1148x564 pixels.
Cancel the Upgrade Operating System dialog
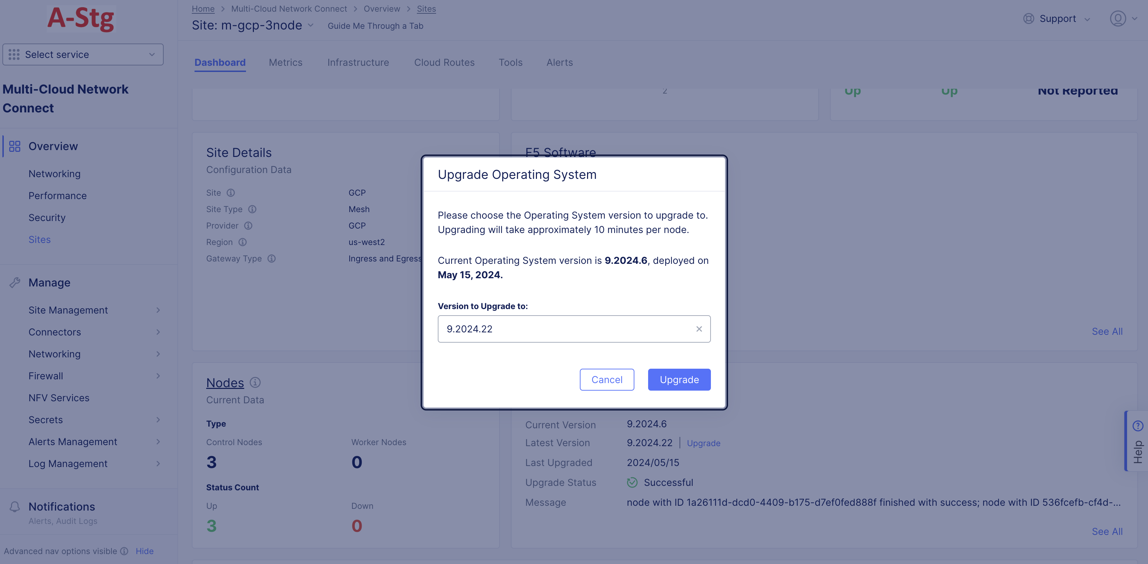point(607,380)
